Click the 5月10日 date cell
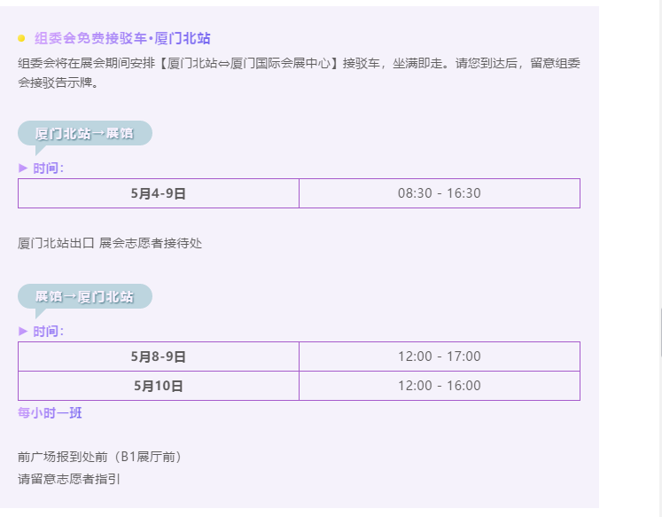Viewport: 662px width, 517px height. click(159, 386)
